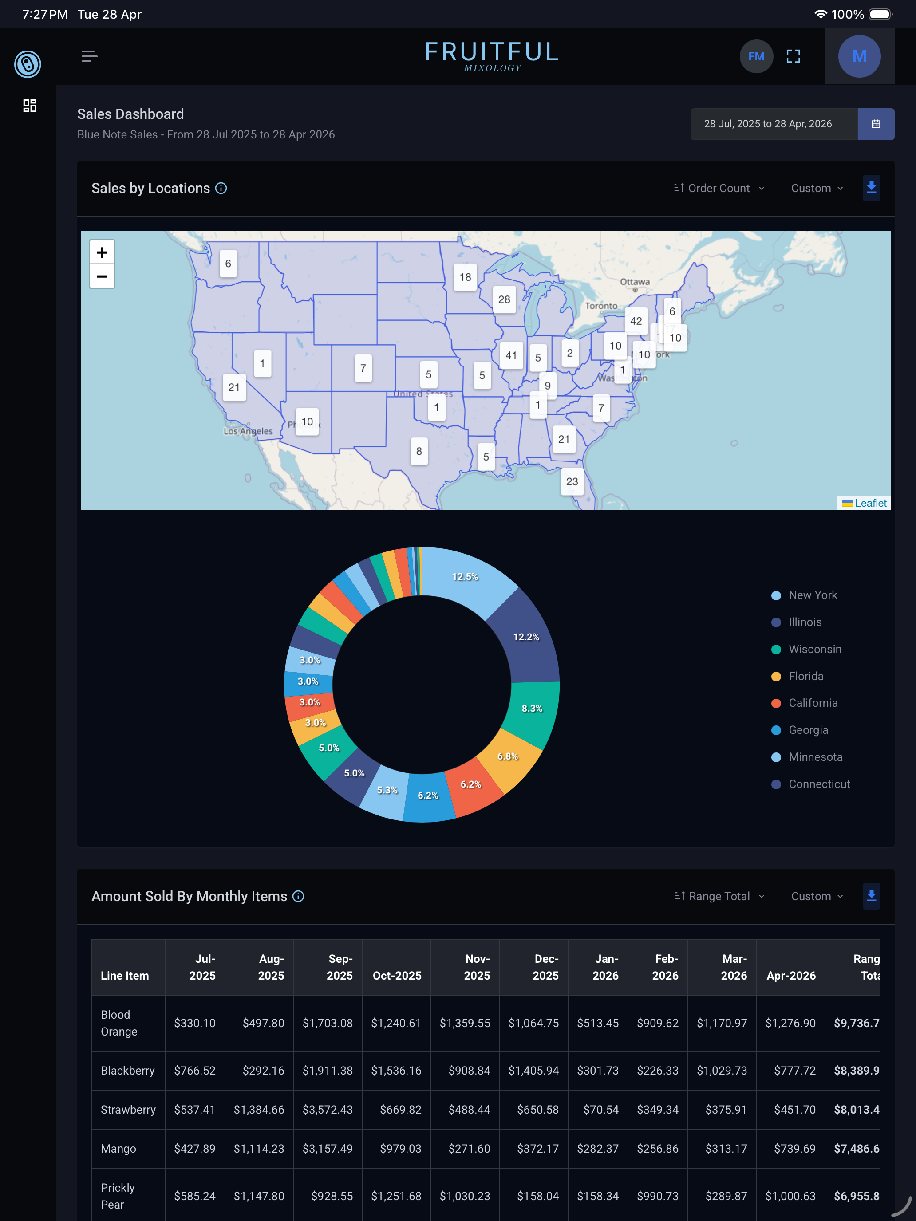Viewport: 916px width, 1221px height.
Task: Click the date range field 28 Jul, 2025 to 28 Apr, 2026
Action: 774,124
